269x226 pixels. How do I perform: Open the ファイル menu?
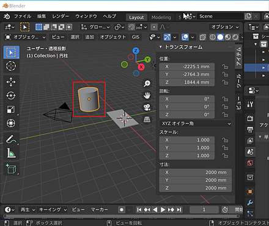pyautogui.click(x=23, y=16)
